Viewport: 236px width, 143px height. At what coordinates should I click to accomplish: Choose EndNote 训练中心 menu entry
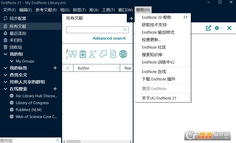(163, 62)
